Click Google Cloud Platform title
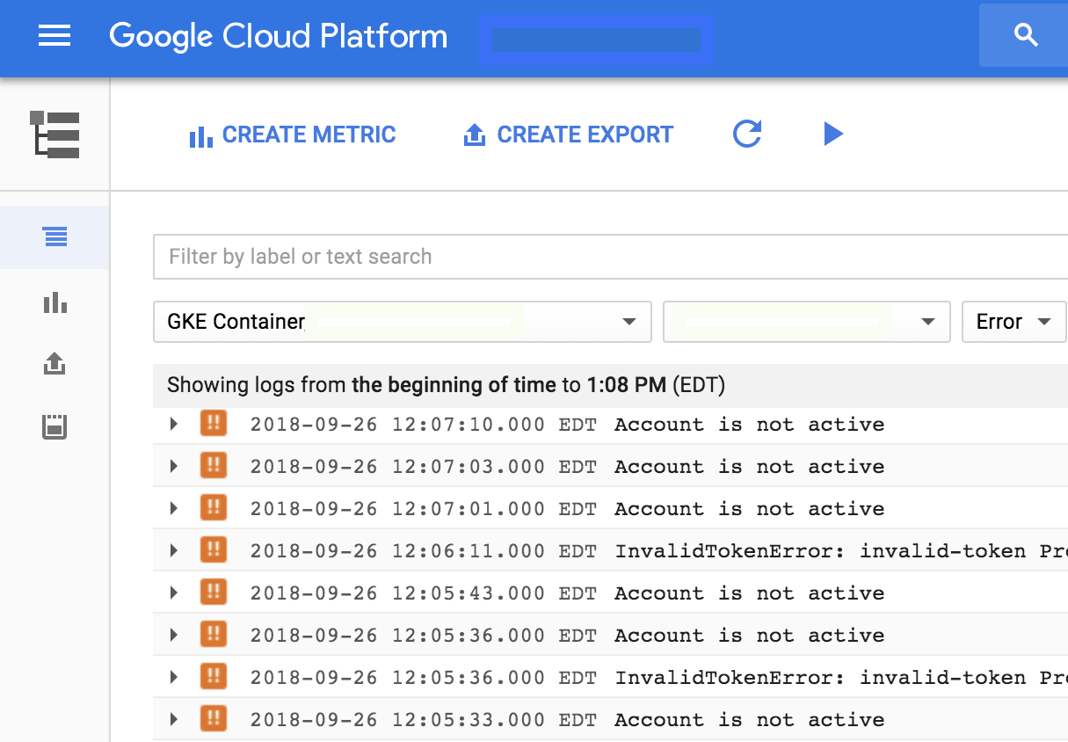 click(x=279, y=36)
